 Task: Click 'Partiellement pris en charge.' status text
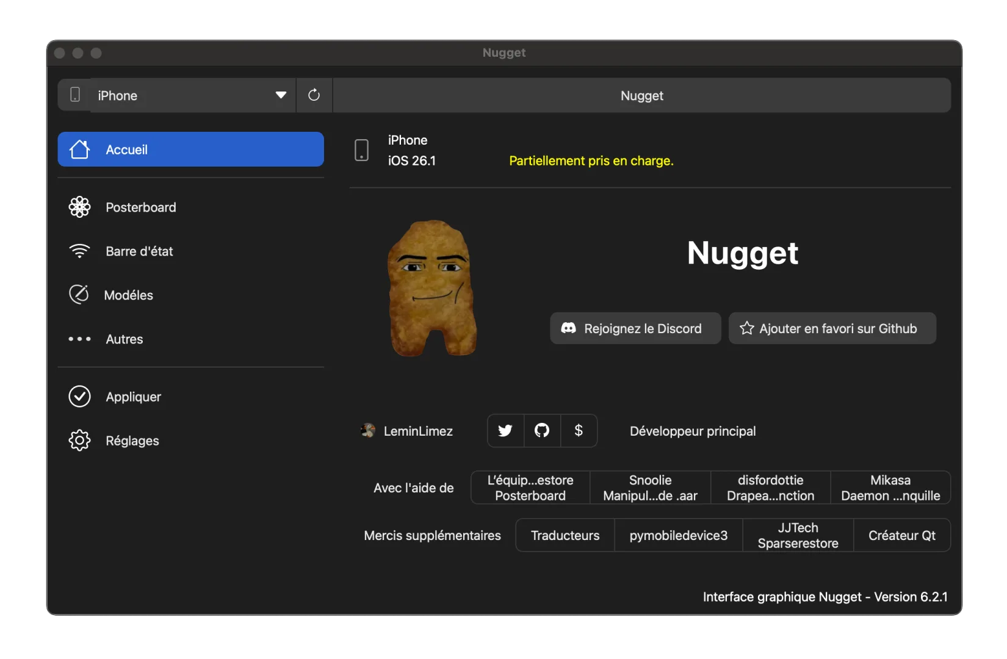[591, 161]
